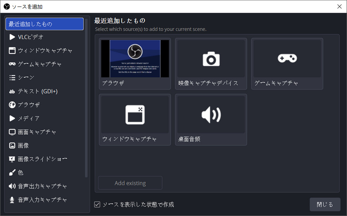Click the 画像 picture icon in sidebar
This screenshot has width=347, height=216.
pyautogui.click(x=12, y=146)
